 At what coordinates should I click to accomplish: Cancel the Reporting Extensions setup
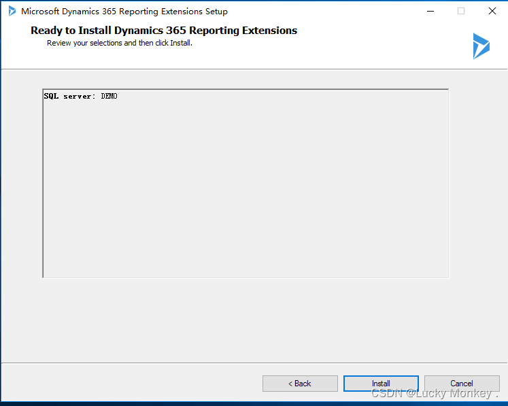(462, 384)
